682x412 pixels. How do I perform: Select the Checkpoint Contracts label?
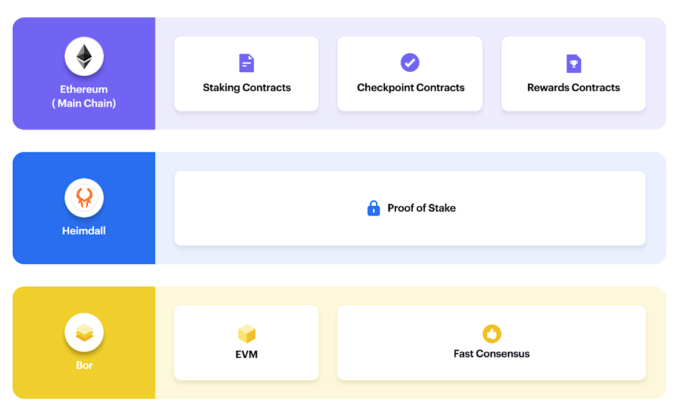[x=410, y=87]
